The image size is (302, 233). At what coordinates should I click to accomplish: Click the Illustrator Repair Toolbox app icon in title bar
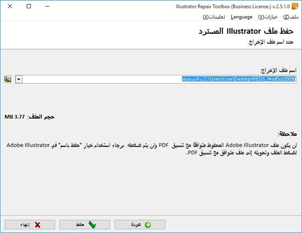[295, 7]
